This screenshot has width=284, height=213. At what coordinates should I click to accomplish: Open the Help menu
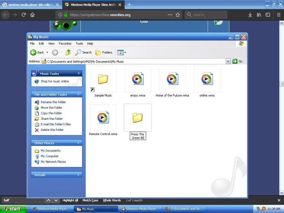(90, 44)
